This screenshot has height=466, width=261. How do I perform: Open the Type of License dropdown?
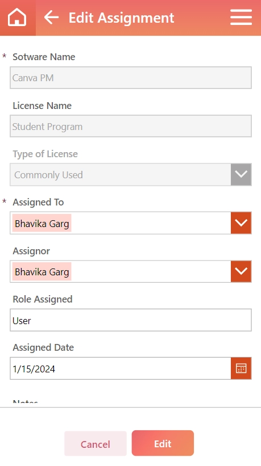(241, 174)
